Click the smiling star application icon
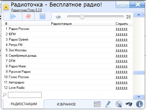Viewport: 146px width, 110px height. [6, 7]
